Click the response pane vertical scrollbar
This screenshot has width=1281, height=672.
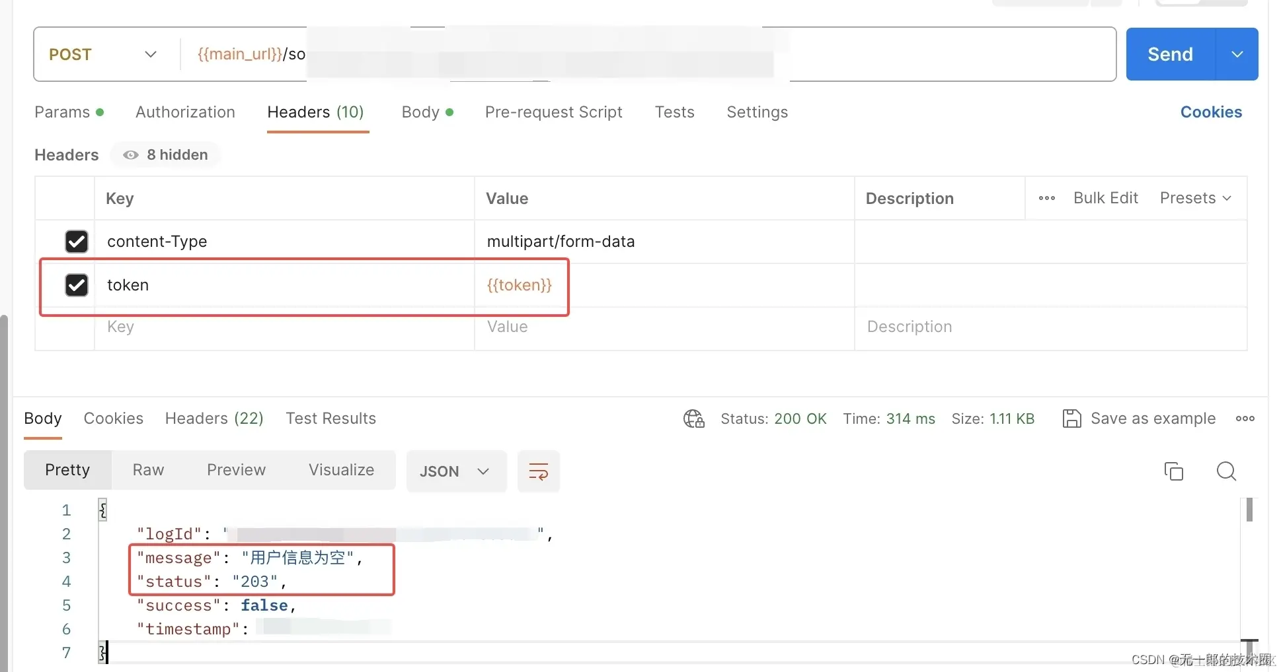pos(1249,510)
